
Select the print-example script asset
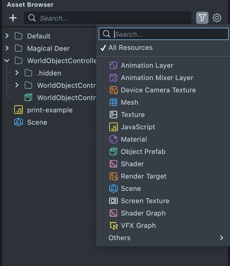point(50,110)
